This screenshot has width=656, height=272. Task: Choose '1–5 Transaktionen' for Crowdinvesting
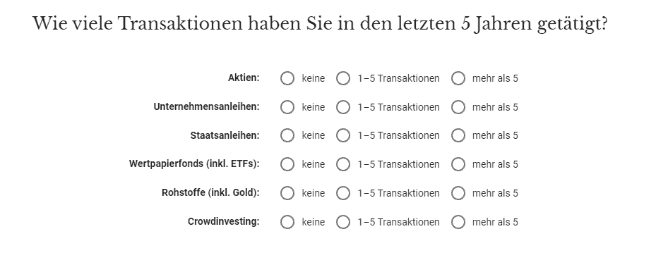click(x=343, y=222)
